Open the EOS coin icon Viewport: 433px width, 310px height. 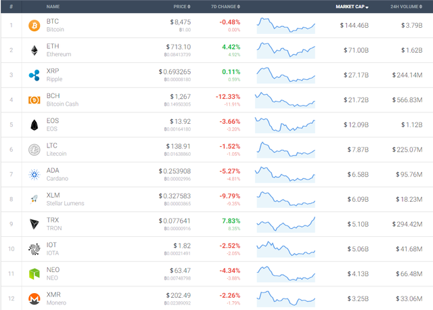coord(34,125)
